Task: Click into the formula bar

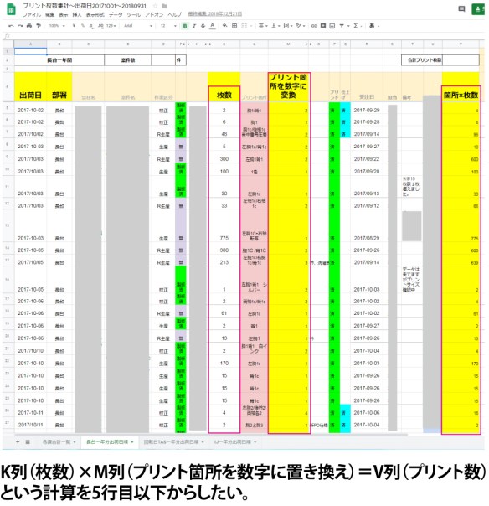Action: click(249, 35)
